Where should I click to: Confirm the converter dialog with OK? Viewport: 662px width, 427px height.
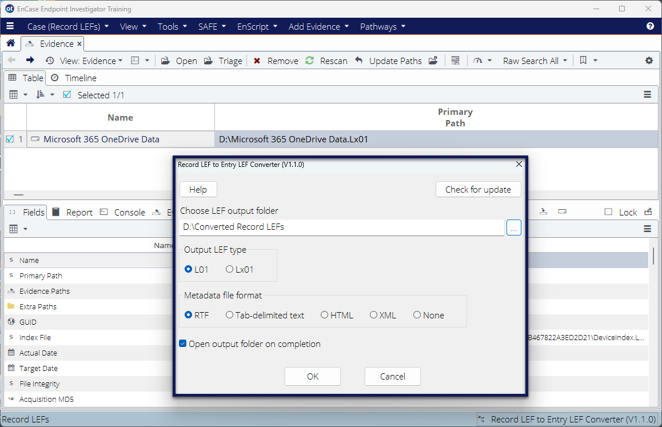click(x=313, y=376)
